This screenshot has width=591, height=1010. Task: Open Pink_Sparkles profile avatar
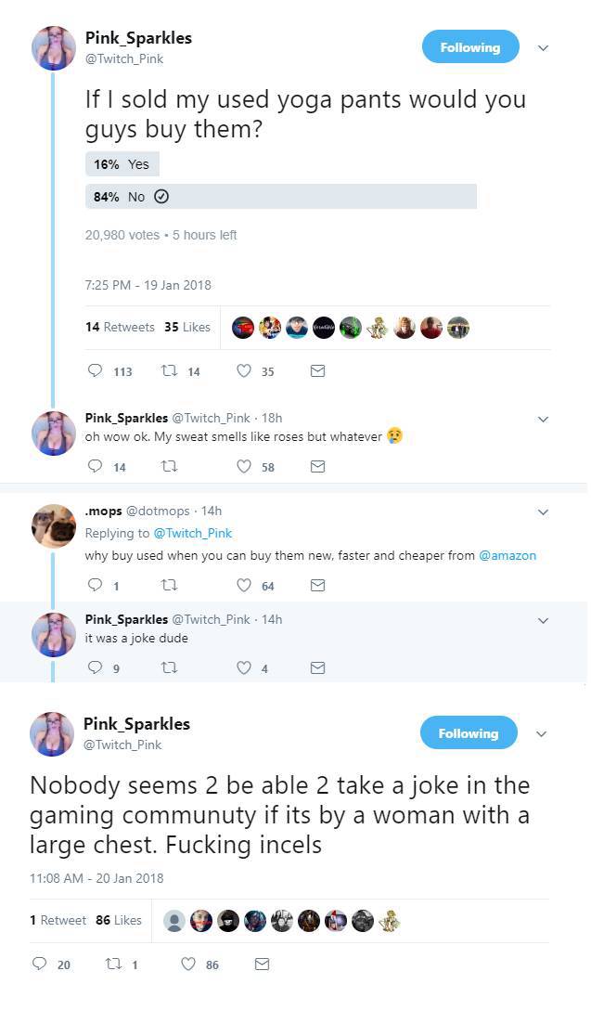[x=53, y=47]
